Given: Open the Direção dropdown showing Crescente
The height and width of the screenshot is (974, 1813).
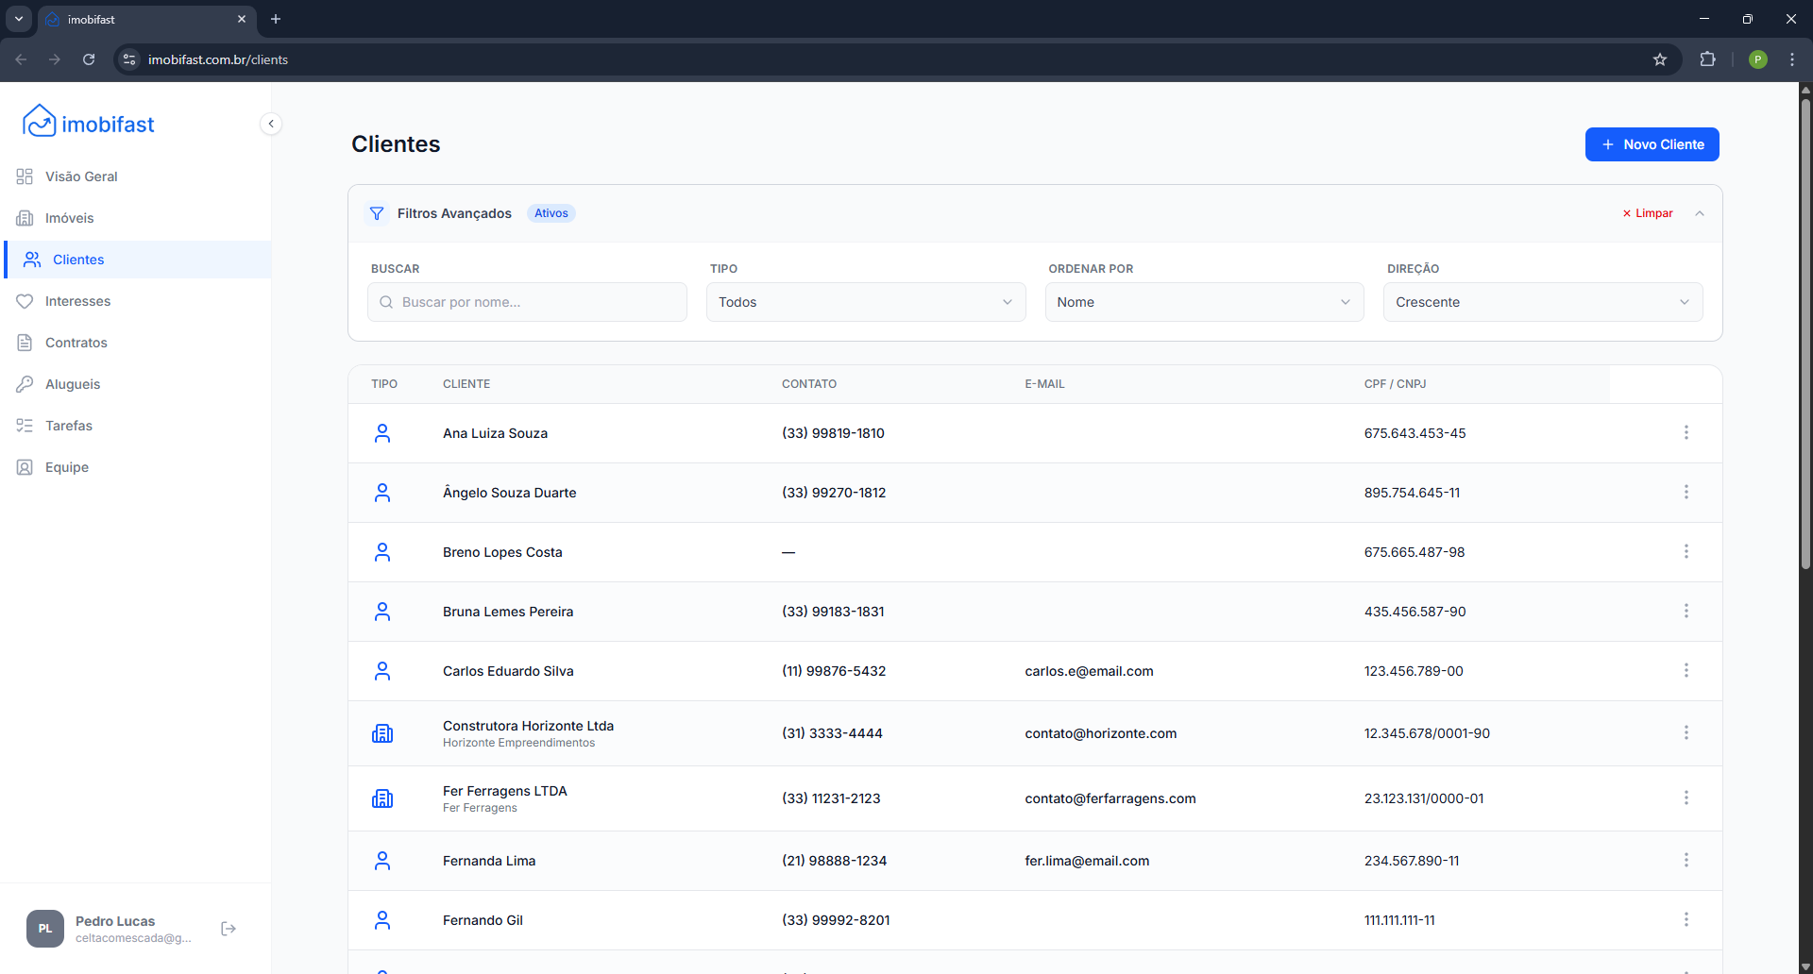Looking at the screenshot, I should (x=1542, y=302).
